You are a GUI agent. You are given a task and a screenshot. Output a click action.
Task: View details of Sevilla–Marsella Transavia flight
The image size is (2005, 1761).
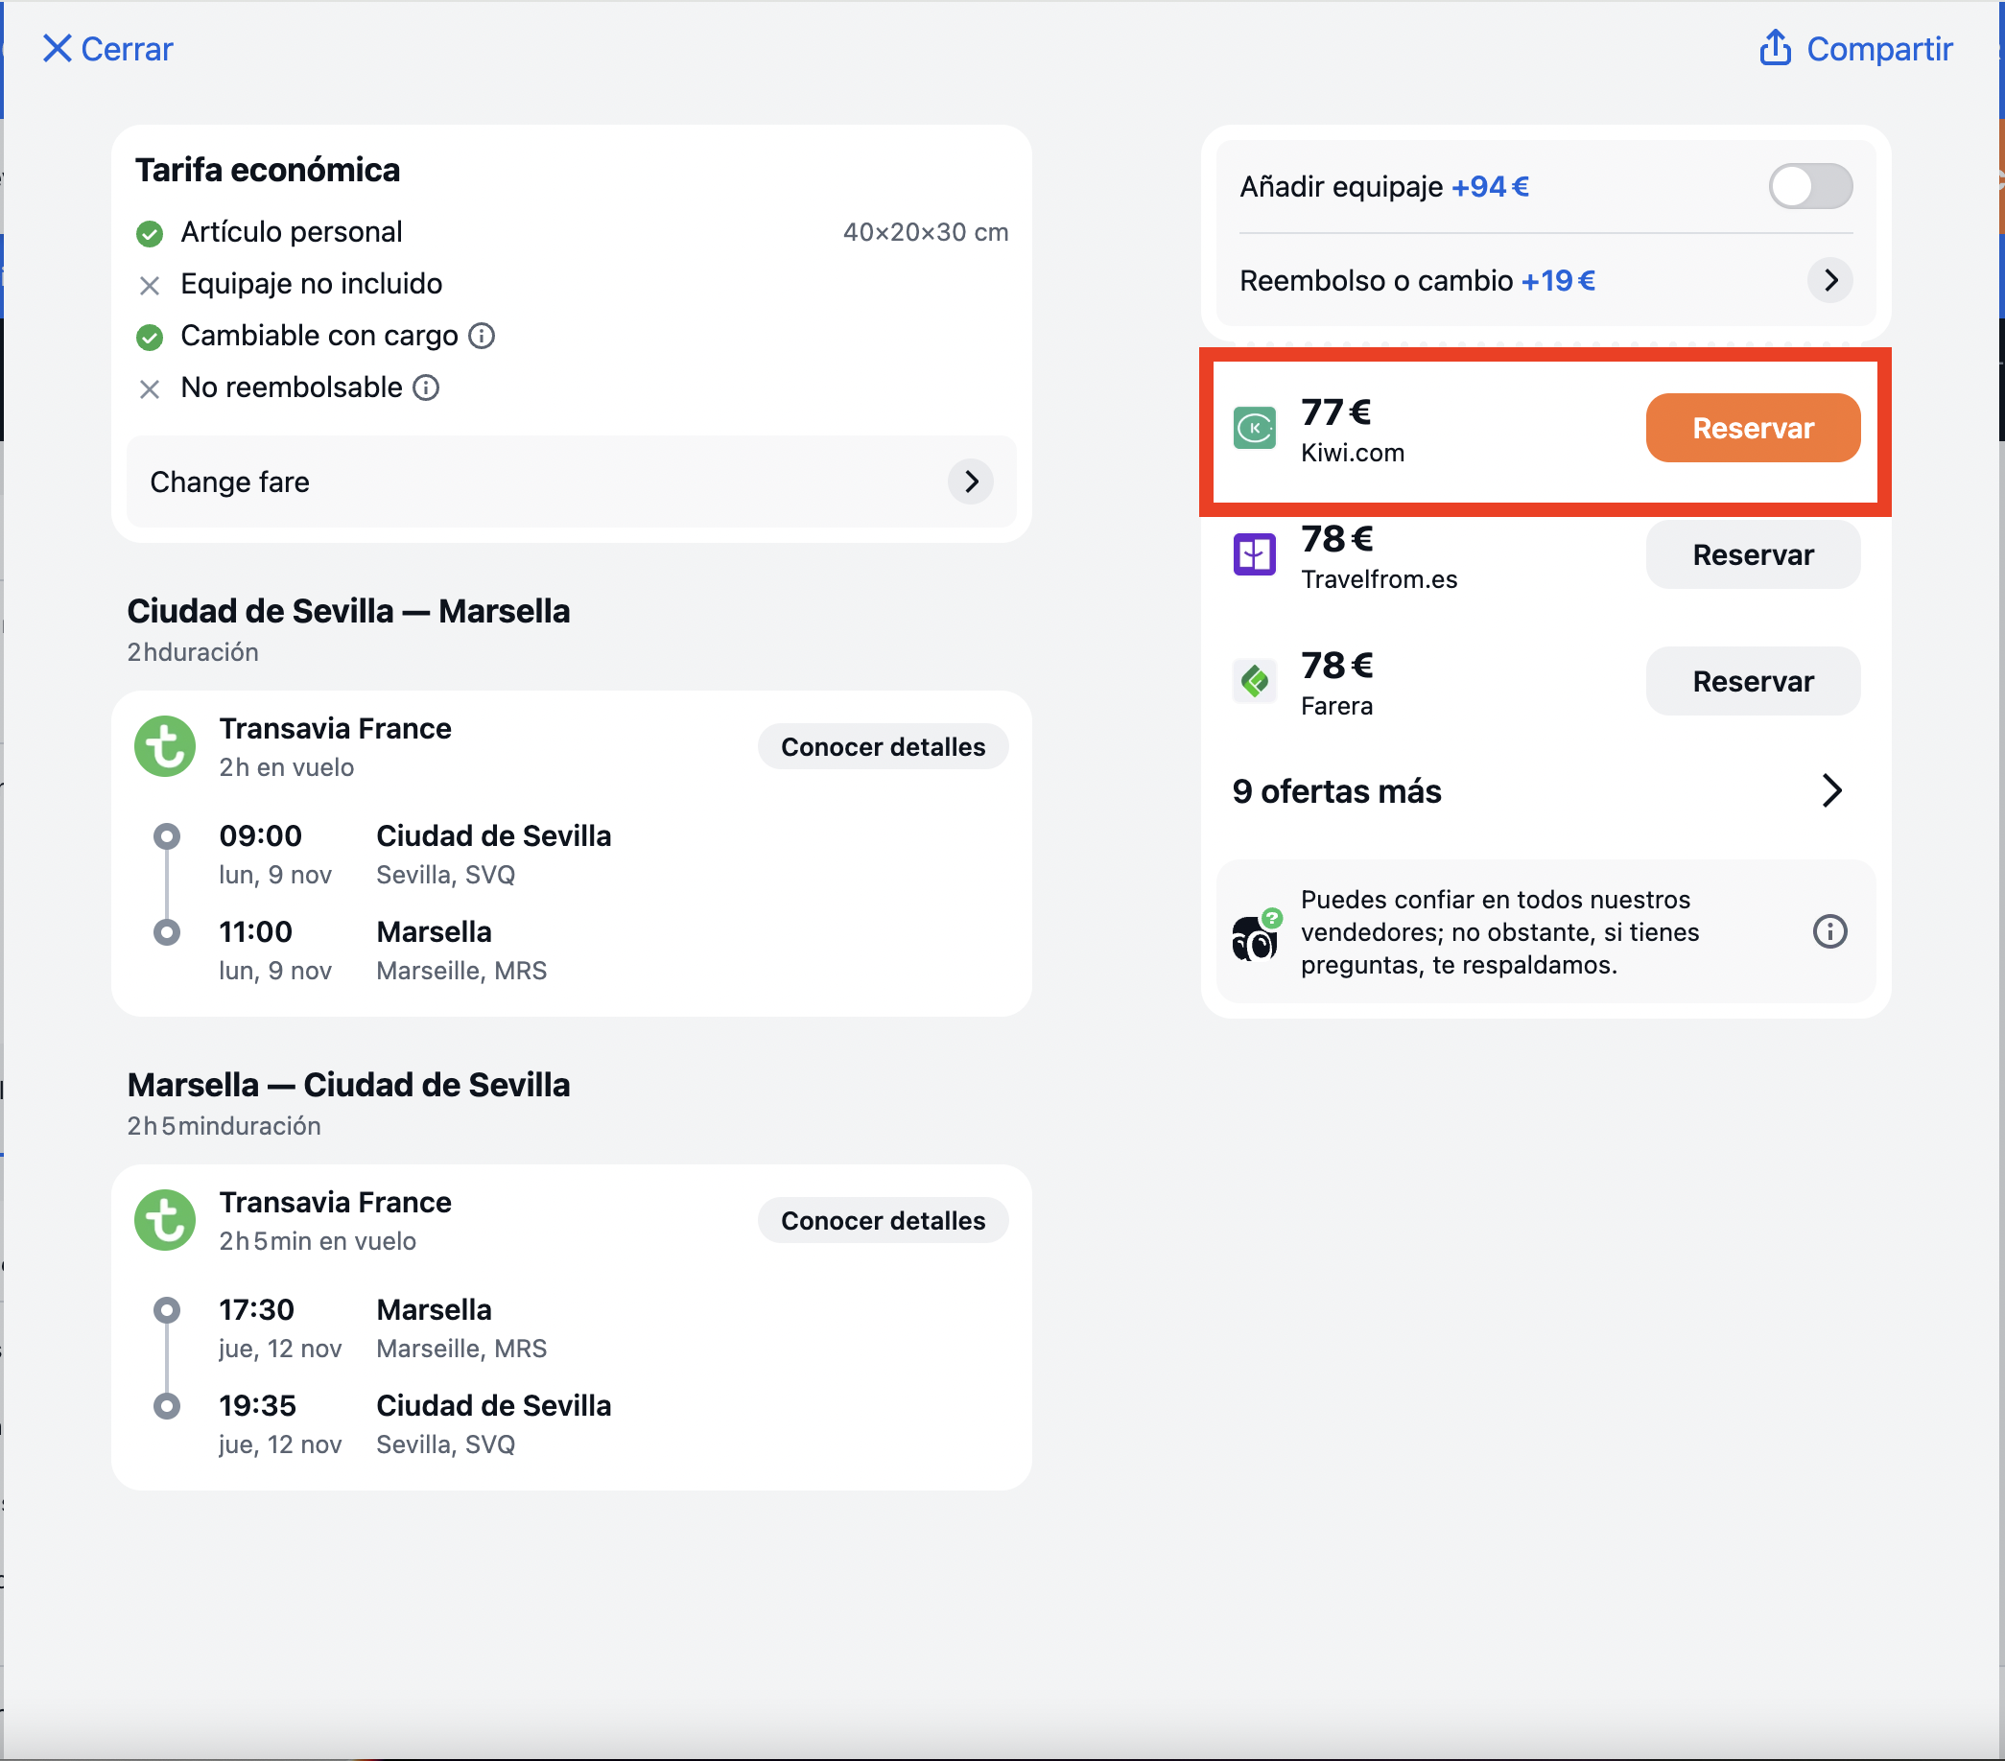point(883,747)
